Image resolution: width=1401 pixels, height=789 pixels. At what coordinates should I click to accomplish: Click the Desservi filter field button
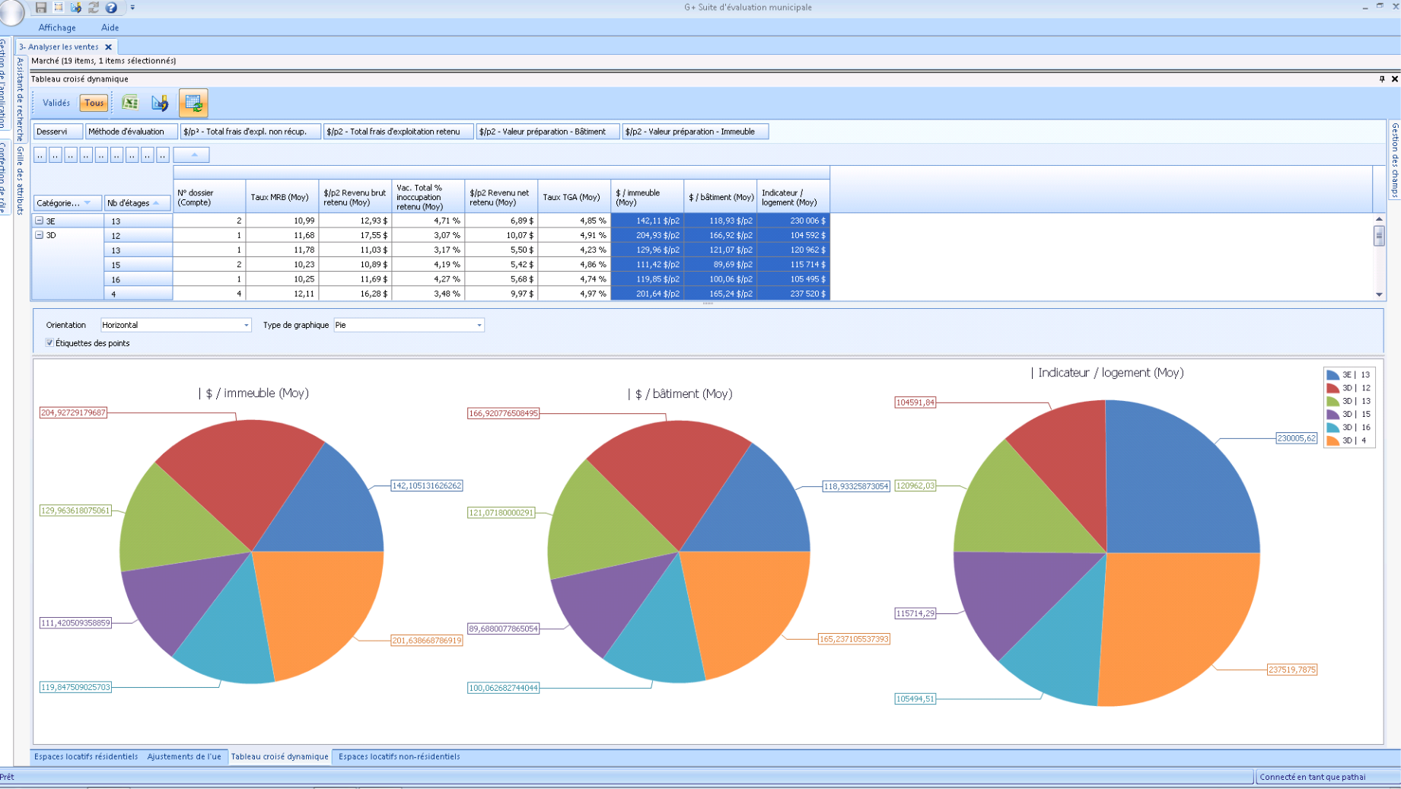[x=58, y=132]
